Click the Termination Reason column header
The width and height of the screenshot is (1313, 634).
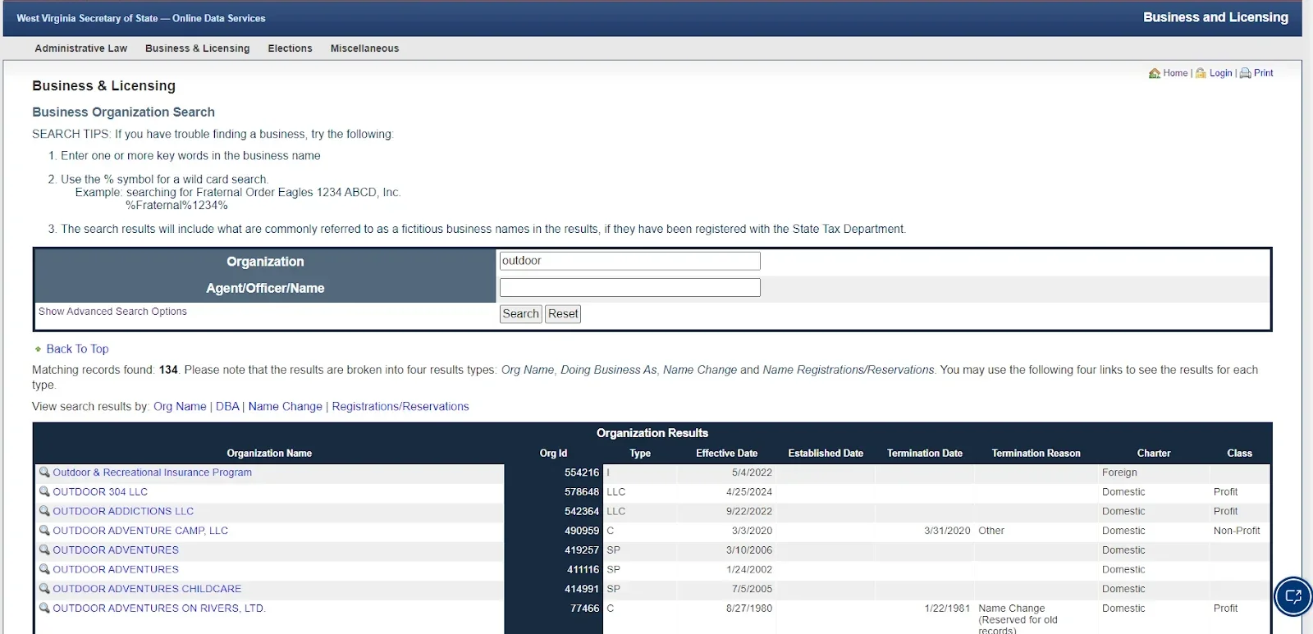(x=1036, y=454)
